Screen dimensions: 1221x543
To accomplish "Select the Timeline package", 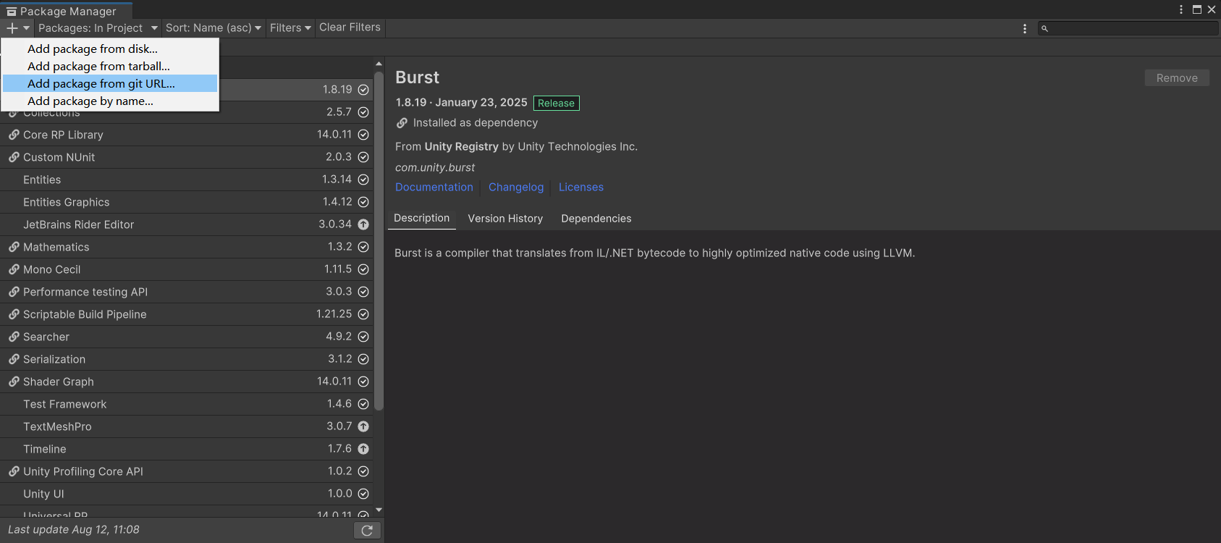I will [x=187, y=449].
